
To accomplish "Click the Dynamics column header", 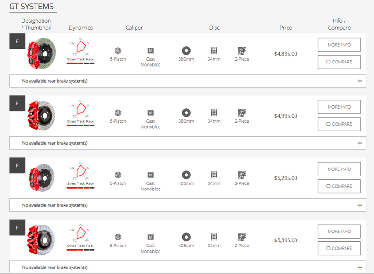I will (x=80, y=28).
